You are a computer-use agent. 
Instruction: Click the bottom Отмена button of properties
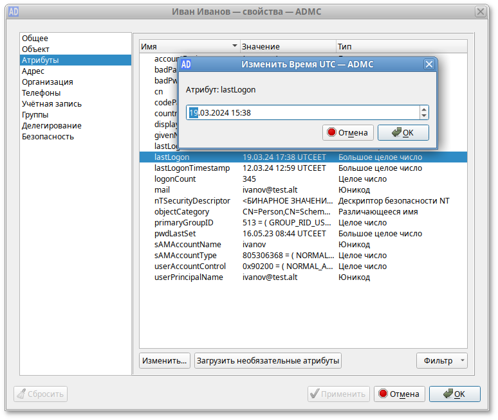click(398, 394)
